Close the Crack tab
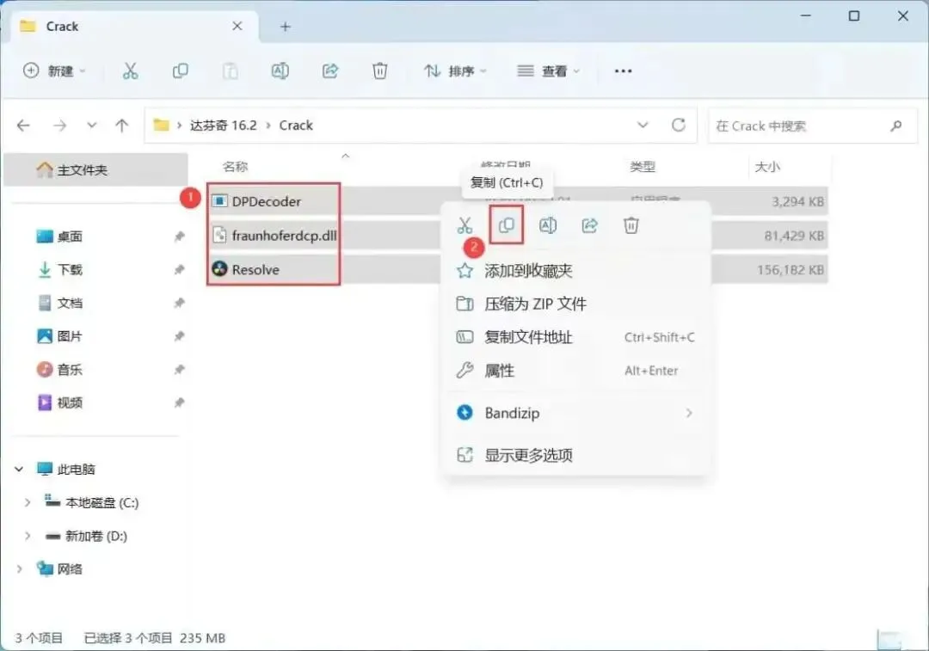Viewport: 929px width, 651px height. (237, 26)
